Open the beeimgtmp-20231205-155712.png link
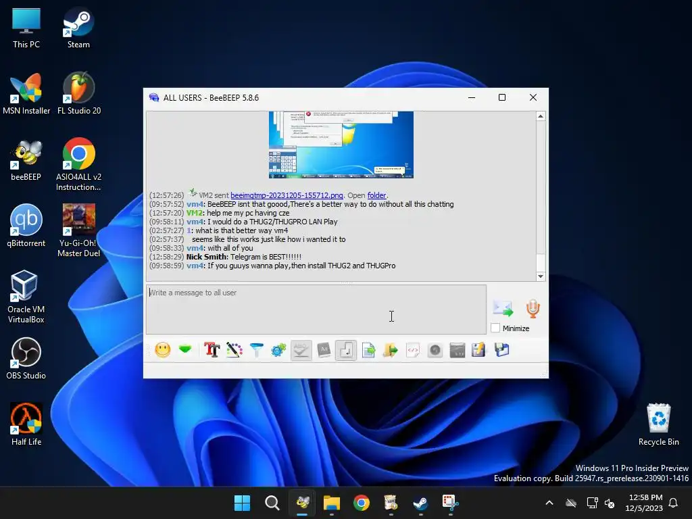 [287, 195]
